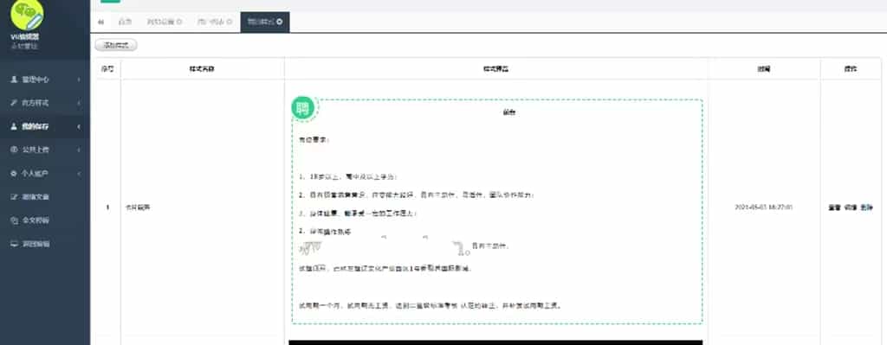Screen dimensions: 887x345
Task: Click the add style button above the table
Action: tap(116, 45)
